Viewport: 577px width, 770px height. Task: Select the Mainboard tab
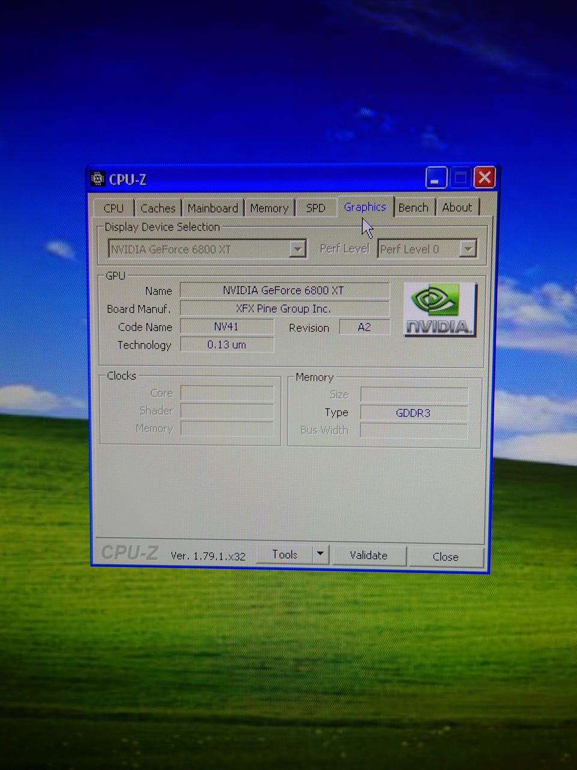(x=213, y=208)
